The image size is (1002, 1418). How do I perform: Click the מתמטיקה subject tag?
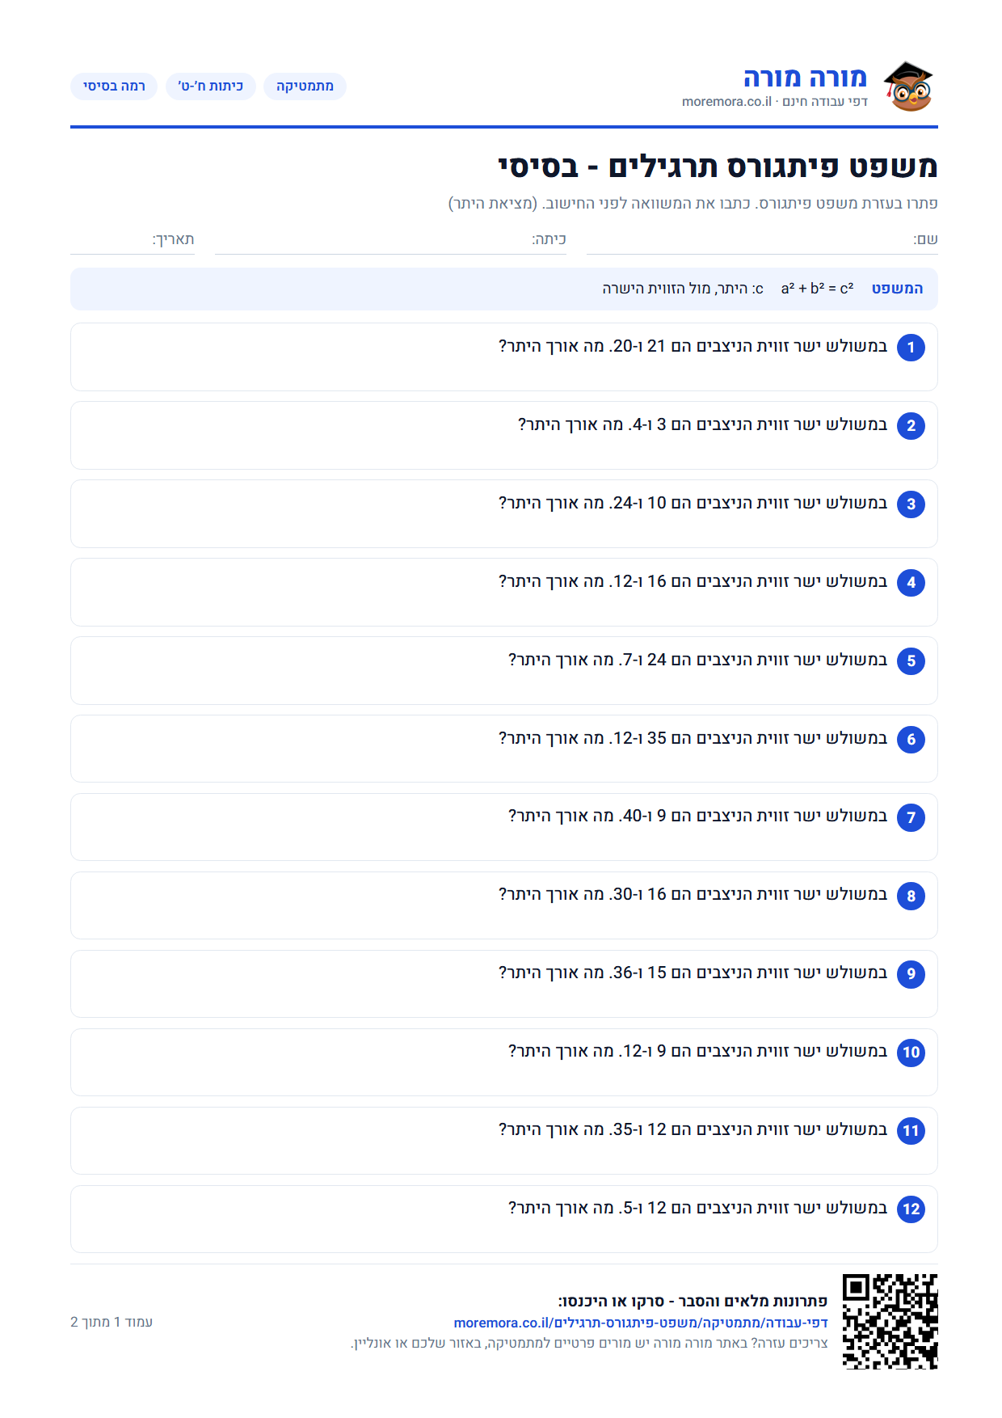click(305, 87)
